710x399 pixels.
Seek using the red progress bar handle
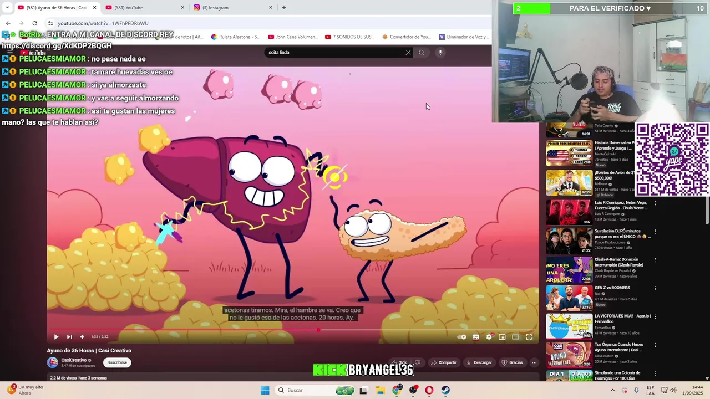[x=318, y=330]
